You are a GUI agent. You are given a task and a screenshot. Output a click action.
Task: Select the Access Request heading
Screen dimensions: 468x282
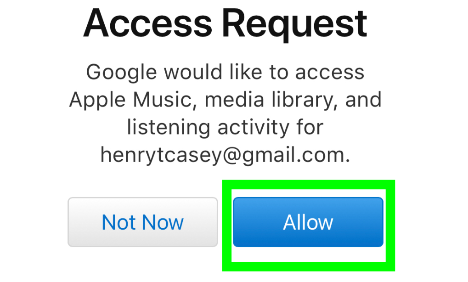pos(225,24)
